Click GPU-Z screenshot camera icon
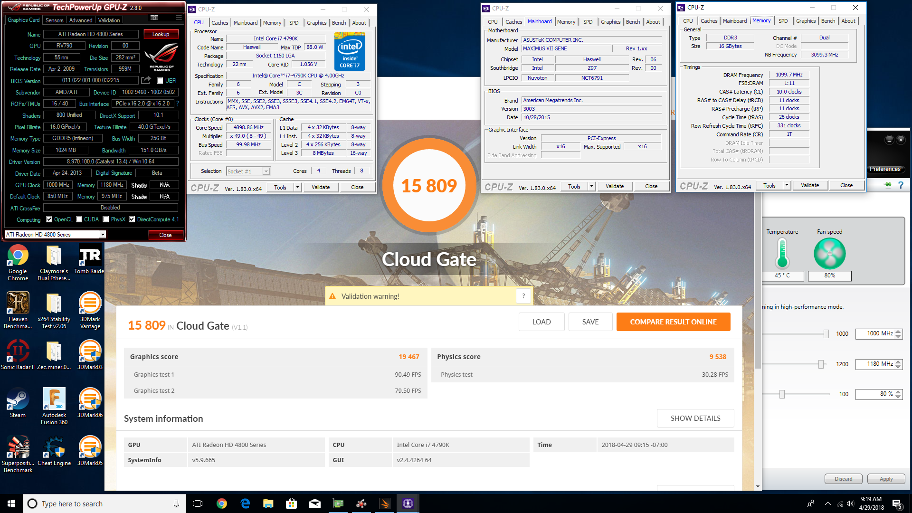Viewport: 912px width, 513px height. click(154, 18)
